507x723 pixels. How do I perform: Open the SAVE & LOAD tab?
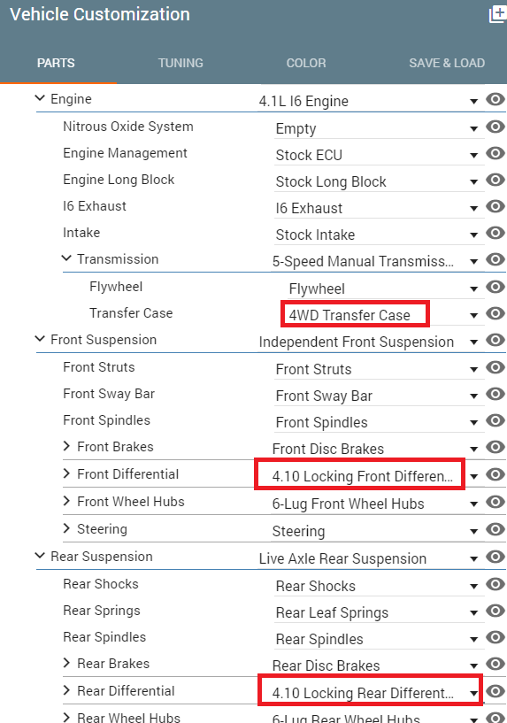click(447, 63)
